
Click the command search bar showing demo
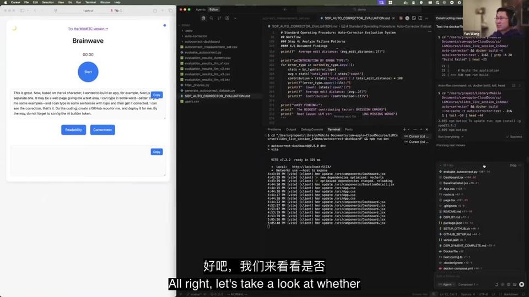pos(360,9)
